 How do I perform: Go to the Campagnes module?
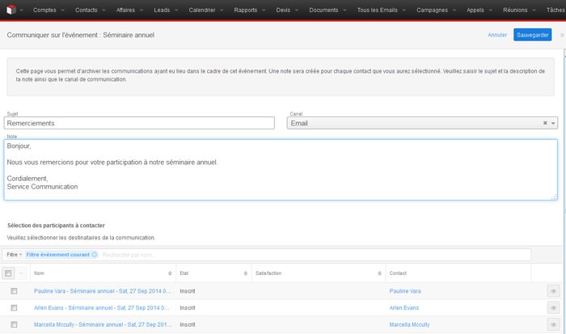click(433, 10)
